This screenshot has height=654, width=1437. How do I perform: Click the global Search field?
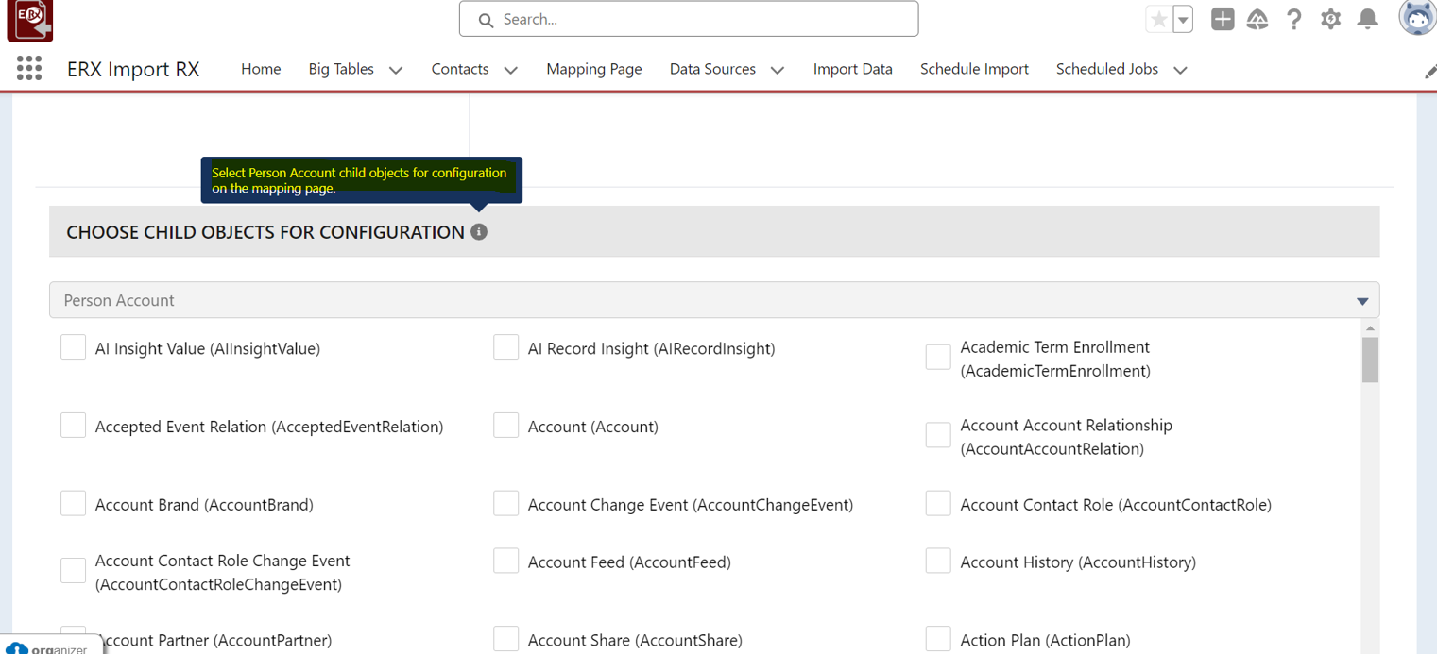coord(688,19)
